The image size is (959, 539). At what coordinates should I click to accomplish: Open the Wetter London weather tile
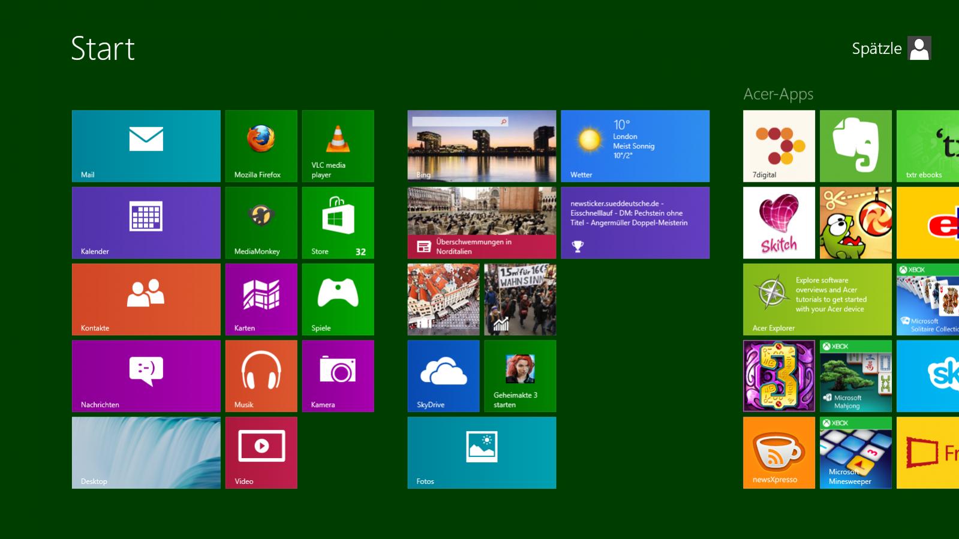click(x=635, y=146)
